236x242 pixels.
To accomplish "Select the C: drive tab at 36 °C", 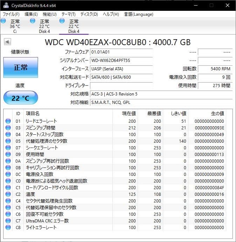I will pos(15,26).
